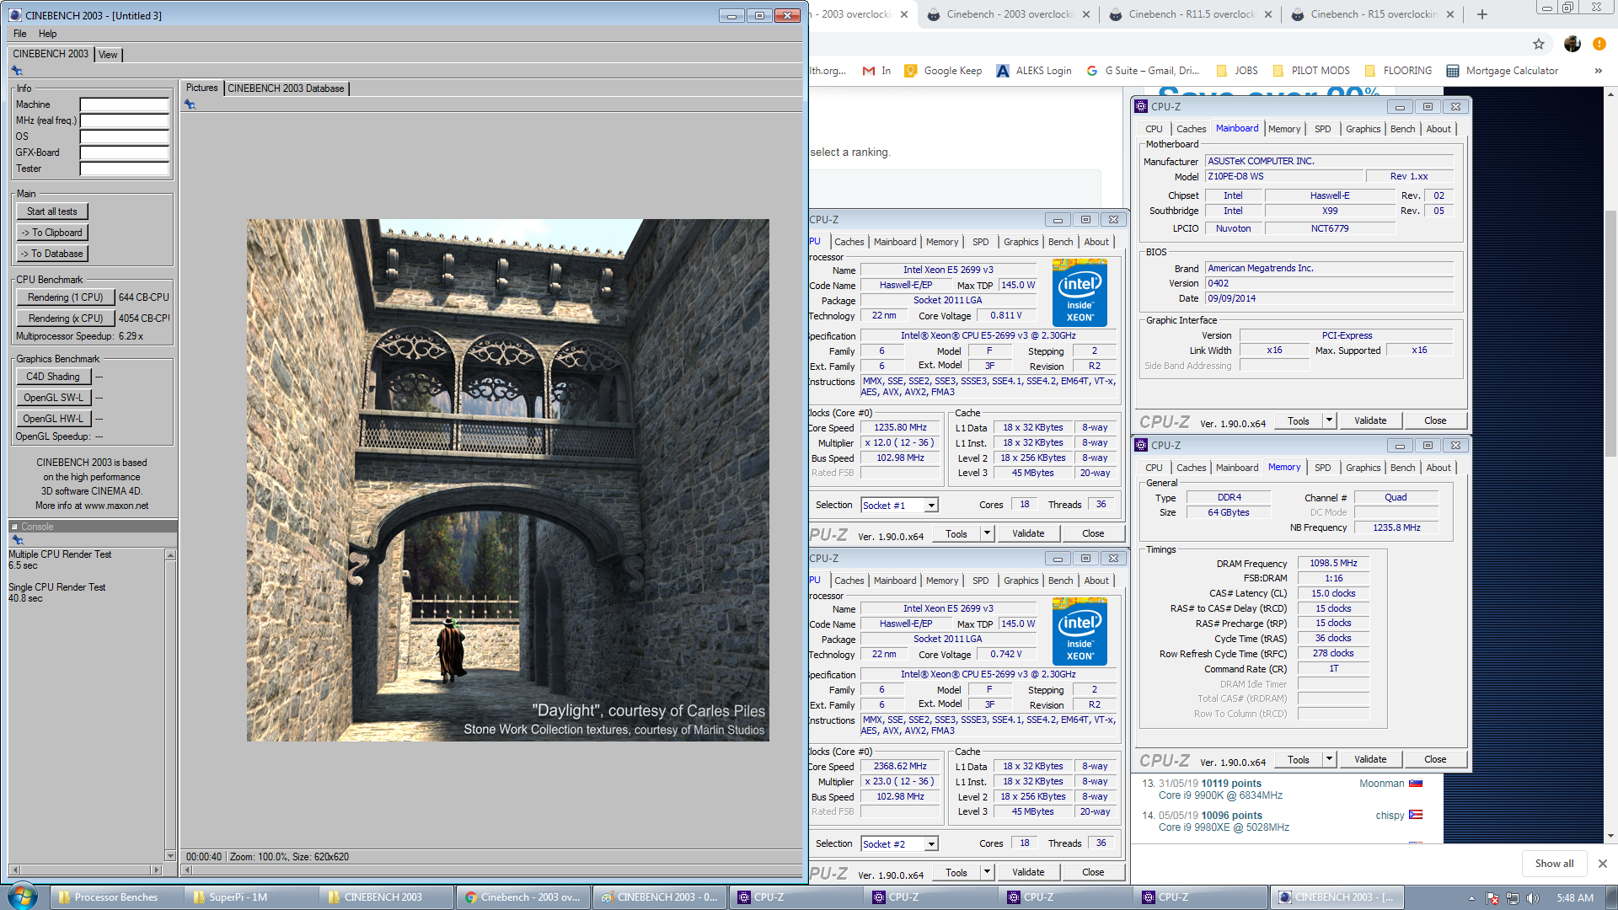Click the console panel horizontal scrollbar
Viewport: 1618px width, 910px height.
[x=85, y=870]
